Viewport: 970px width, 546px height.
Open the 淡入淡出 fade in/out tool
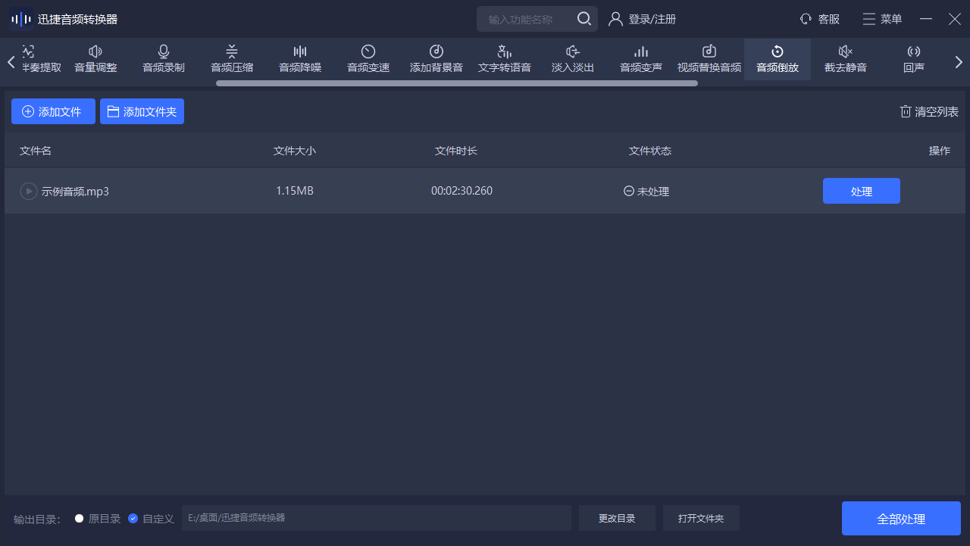(x=573, y=59)
